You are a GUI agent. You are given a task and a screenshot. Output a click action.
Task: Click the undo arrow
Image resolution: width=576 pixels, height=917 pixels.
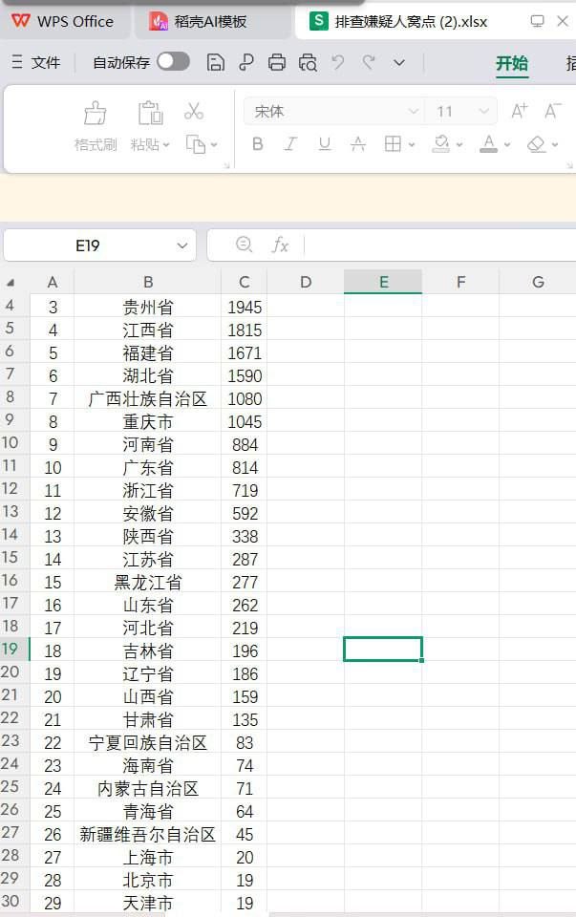click(337, 62)
